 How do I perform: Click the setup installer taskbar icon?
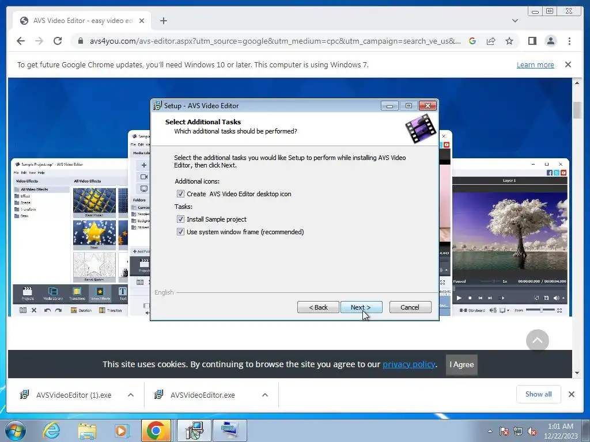pyautogui.click(x=195, y=430)
